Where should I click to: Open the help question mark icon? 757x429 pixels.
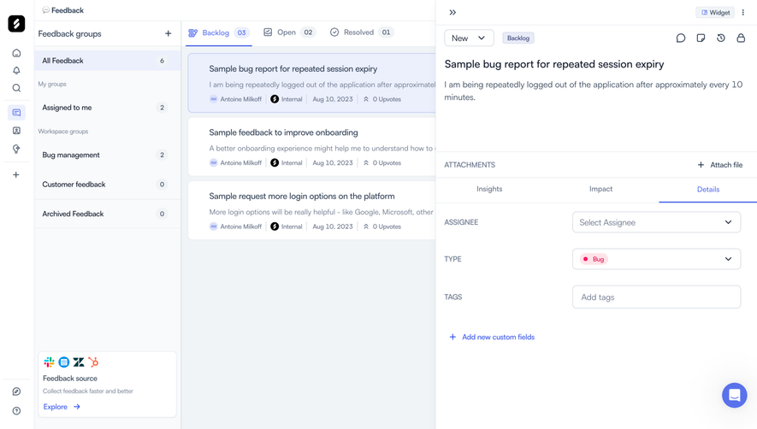(16, 411)
